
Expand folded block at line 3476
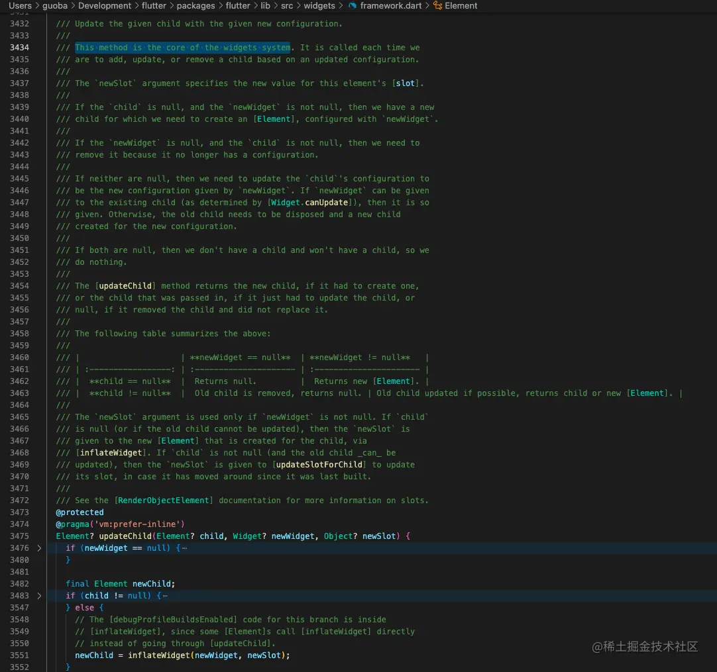(x=39, y=548)
